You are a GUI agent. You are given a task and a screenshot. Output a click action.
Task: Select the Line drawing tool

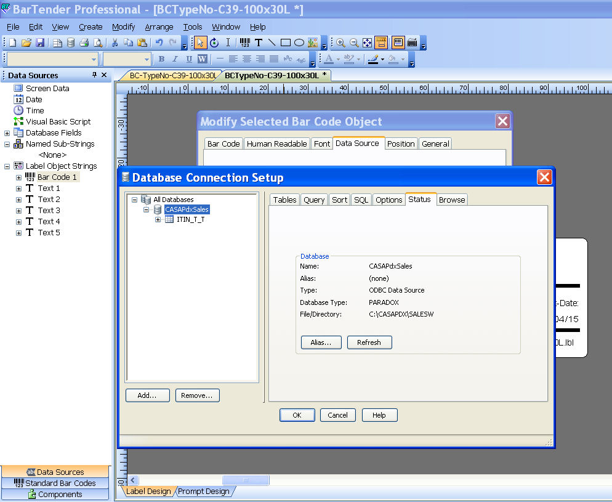point(272,43)
